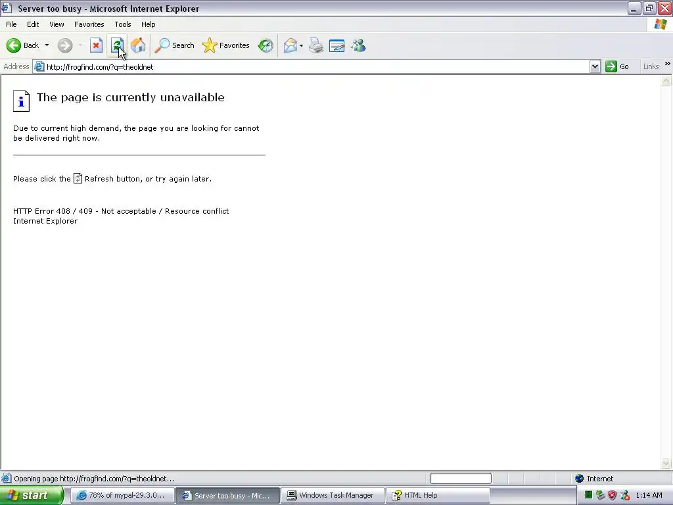This screenshot has width=673, height=505.
Task: Click the Windows flag logo throbber
Action: (661, 24)
